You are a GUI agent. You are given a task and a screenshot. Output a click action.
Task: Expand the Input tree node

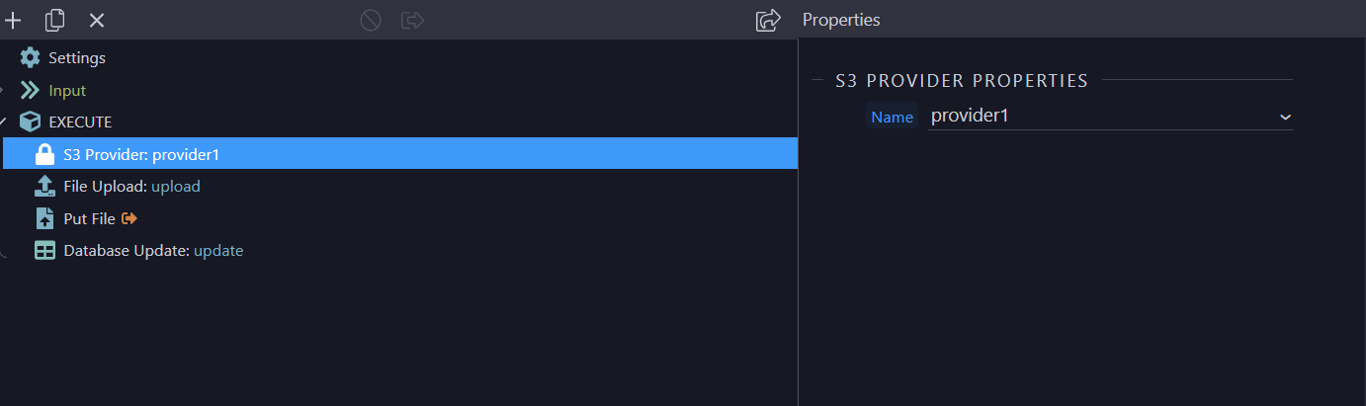coord(3,90)
